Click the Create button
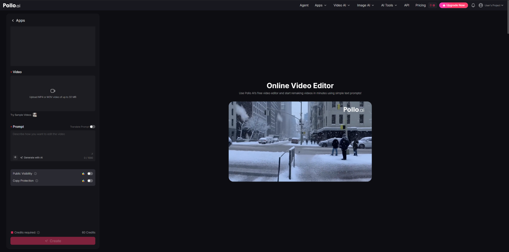This screenshot has height=252, width=509. pyautogui.click(x=53, y=241)
